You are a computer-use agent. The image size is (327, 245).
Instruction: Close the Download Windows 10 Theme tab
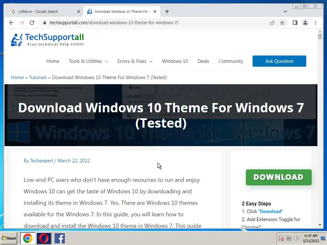pyautogui.click(x=155, y=11)
